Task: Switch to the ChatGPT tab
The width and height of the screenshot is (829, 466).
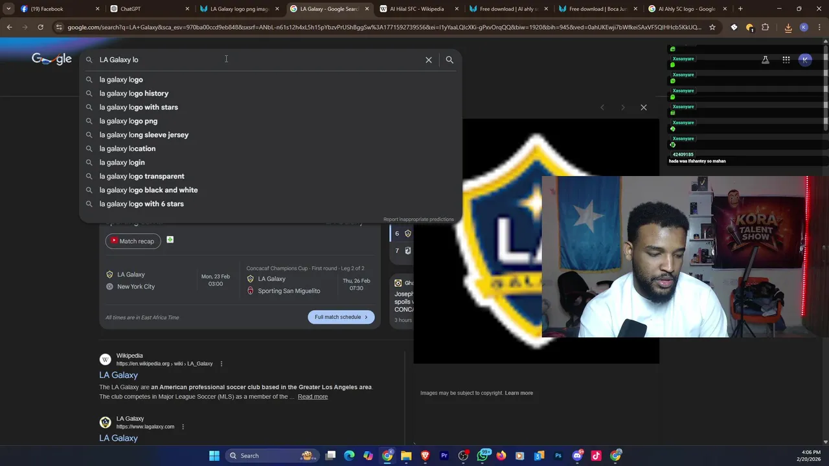Action: [x=150, y=9]
